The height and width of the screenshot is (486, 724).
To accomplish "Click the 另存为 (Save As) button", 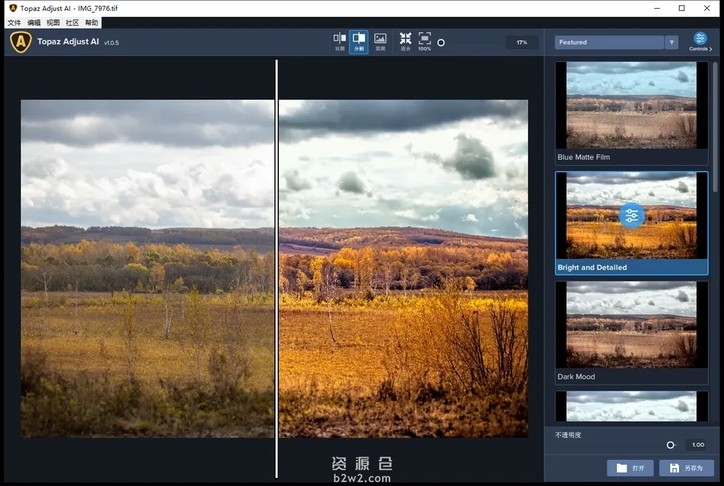I will (x=686, y=468).
